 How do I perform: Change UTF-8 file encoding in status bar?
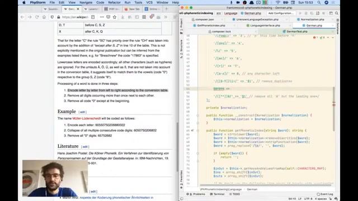[308, 199]
